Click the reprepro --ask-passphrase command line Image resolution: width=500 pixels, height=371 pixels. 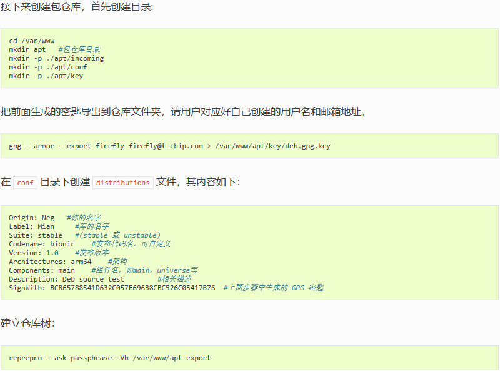click(110, 358)
